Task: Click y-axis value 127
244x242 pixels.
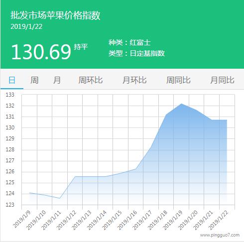Action: pyautogui.click(x=10, y=161)
